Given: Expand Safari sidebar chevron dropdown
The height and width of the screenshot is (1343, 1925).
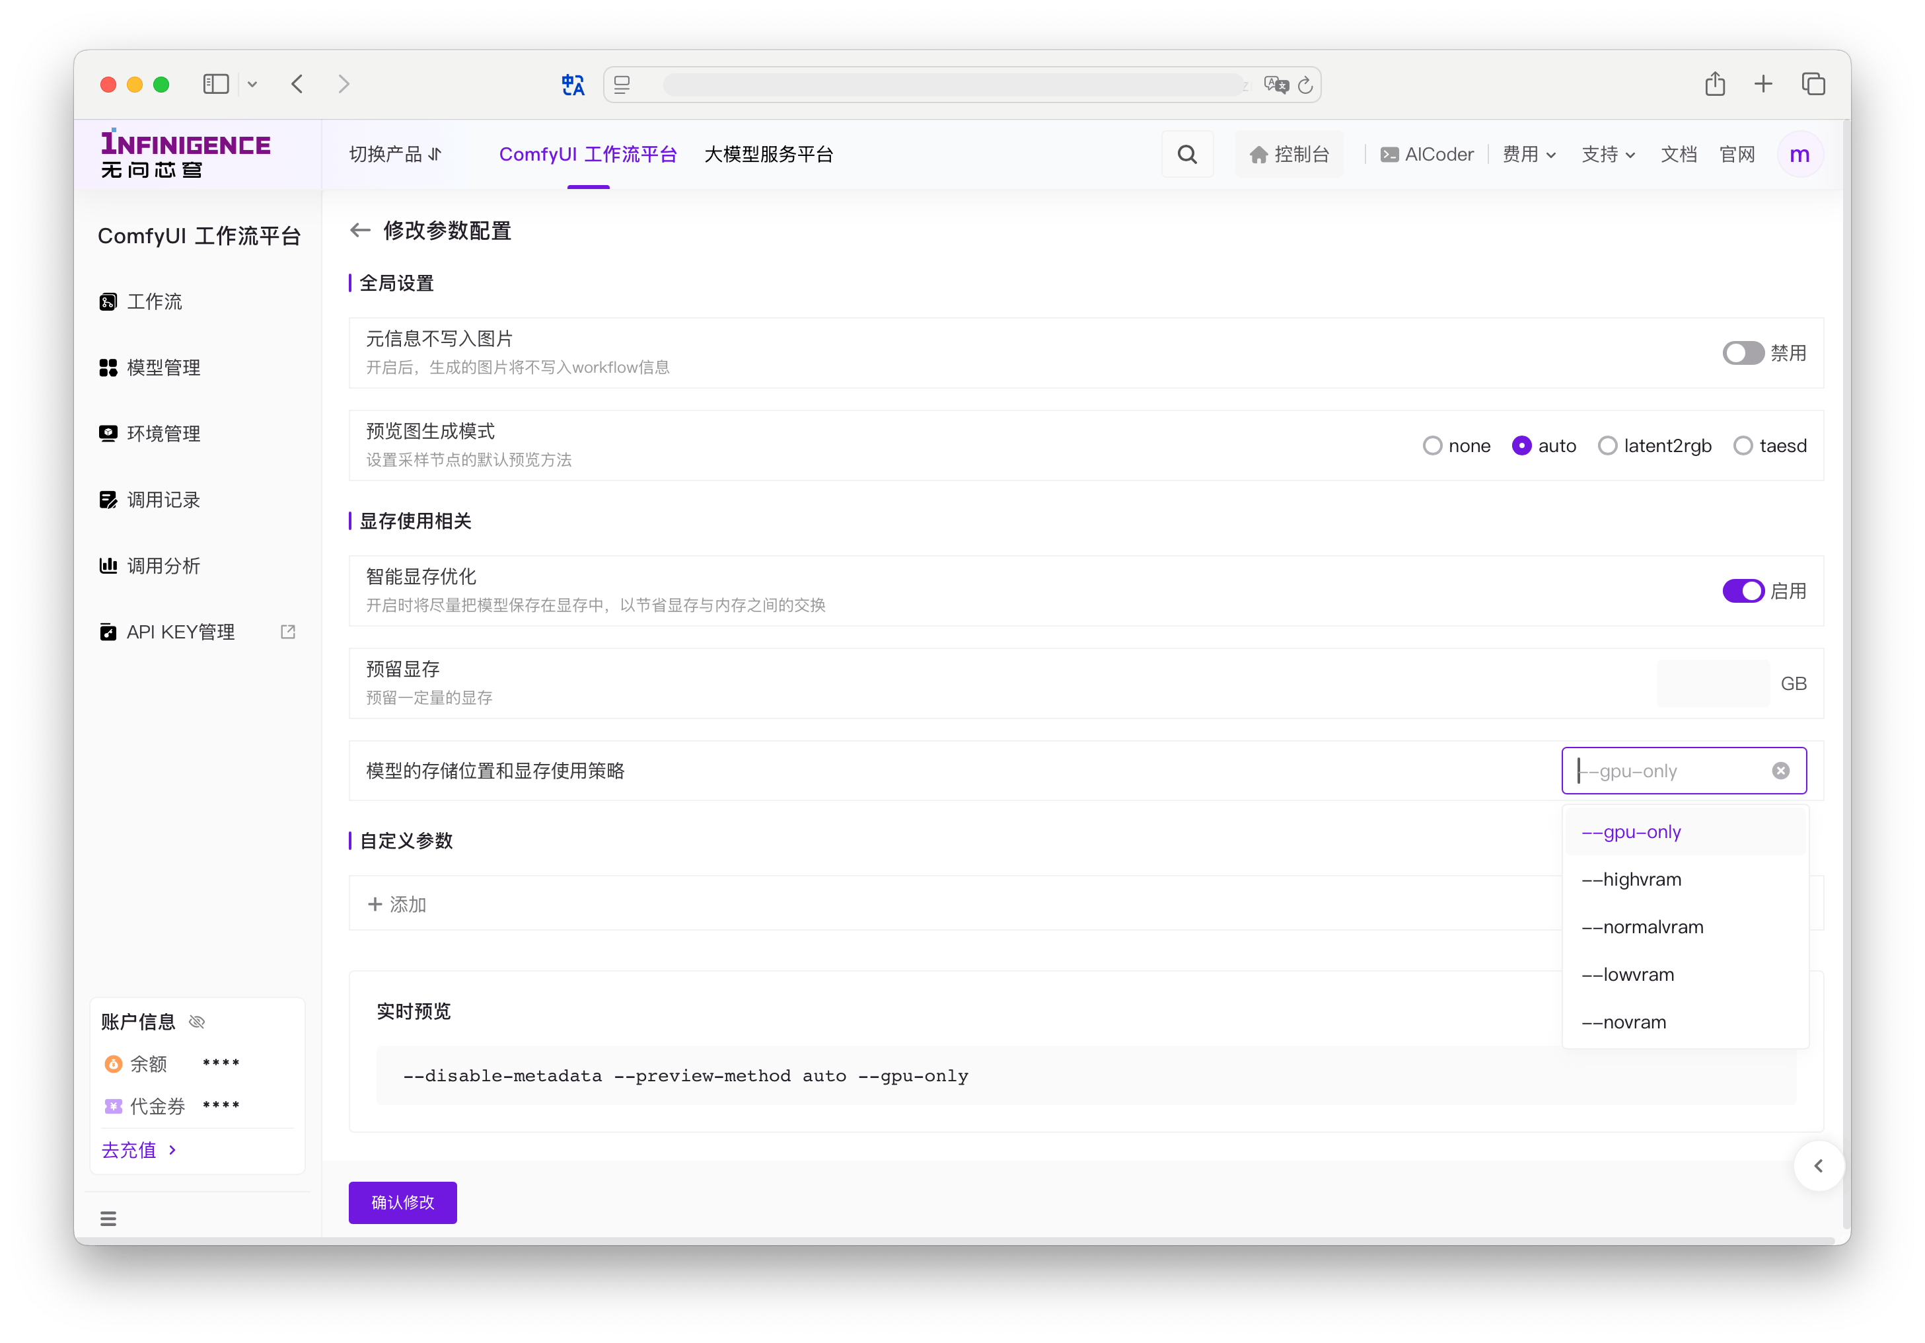Looking at the screenshot, I should point(252,85).
